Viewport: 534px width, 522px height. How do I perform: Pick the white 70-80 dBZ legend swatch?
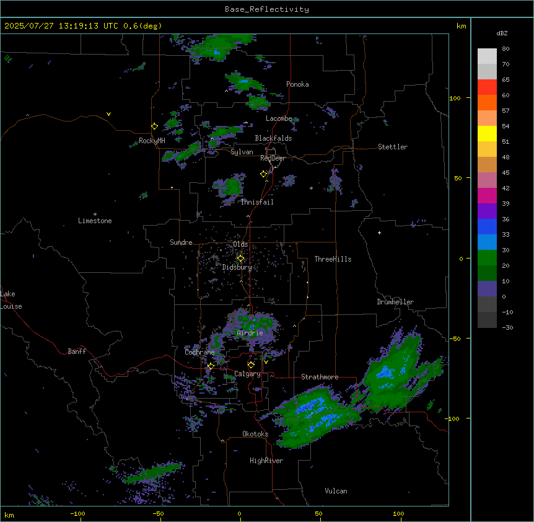pos(487,56)
